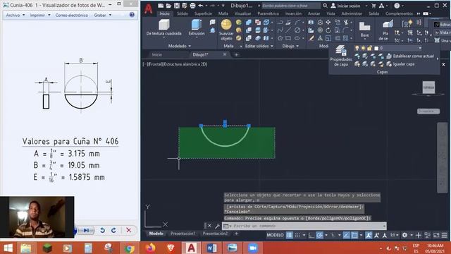Click delete red X in photo viewer

click(128, 230)
